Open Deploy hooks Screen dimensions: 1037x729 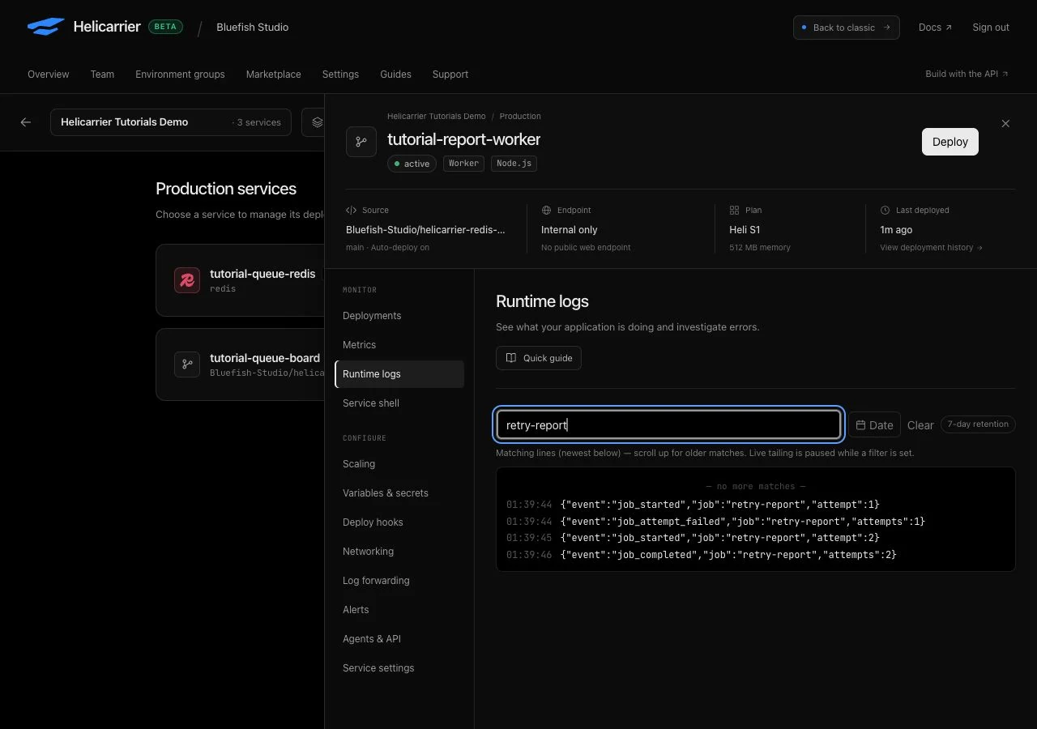coord(399,522)
